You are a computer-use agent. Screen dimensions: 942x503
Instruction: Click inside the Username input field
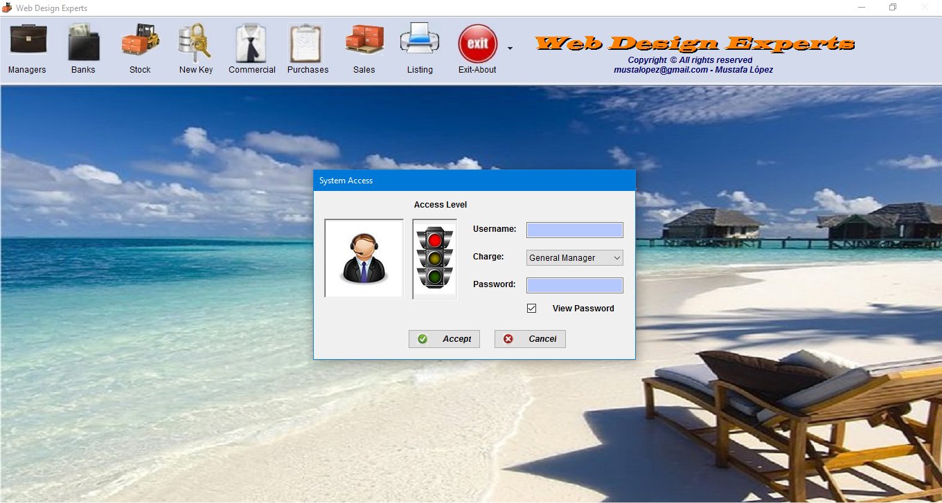[x=574, y=229]
